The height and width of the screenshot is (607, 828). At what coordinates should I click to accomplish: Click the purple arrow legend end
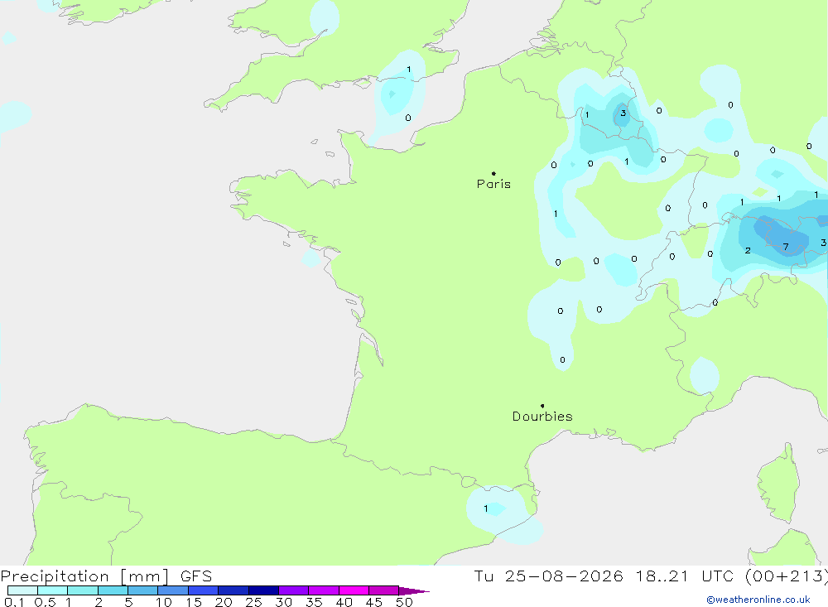414,590
